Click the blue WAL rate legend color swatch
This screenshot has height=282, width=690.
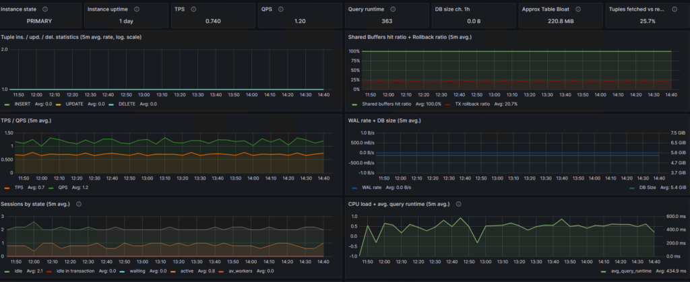(354, 188)
